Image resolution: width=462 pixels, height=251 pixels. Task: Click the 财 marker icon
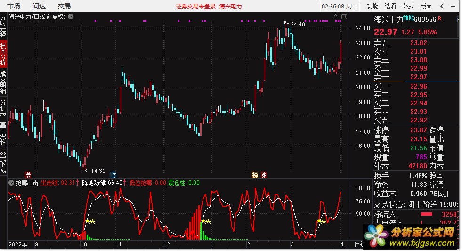click(x=113, y=175)
